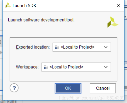Click the 'Exported location:' label
The height and width of the screenshot is (103, 127).
[x=33, y=47]
